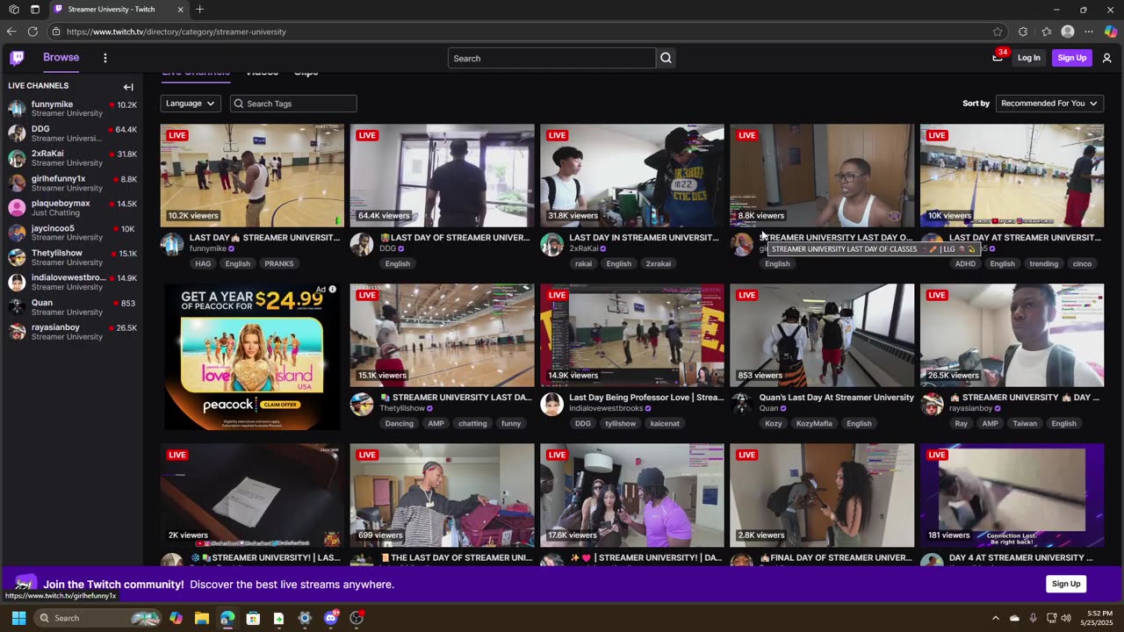
Task: Open the three-dot more menu beside Browse
Action: pyautogui.click(x=105, y=58)
